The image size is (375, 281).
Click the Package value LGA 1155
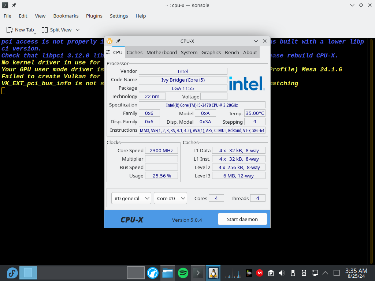point(183,88)
